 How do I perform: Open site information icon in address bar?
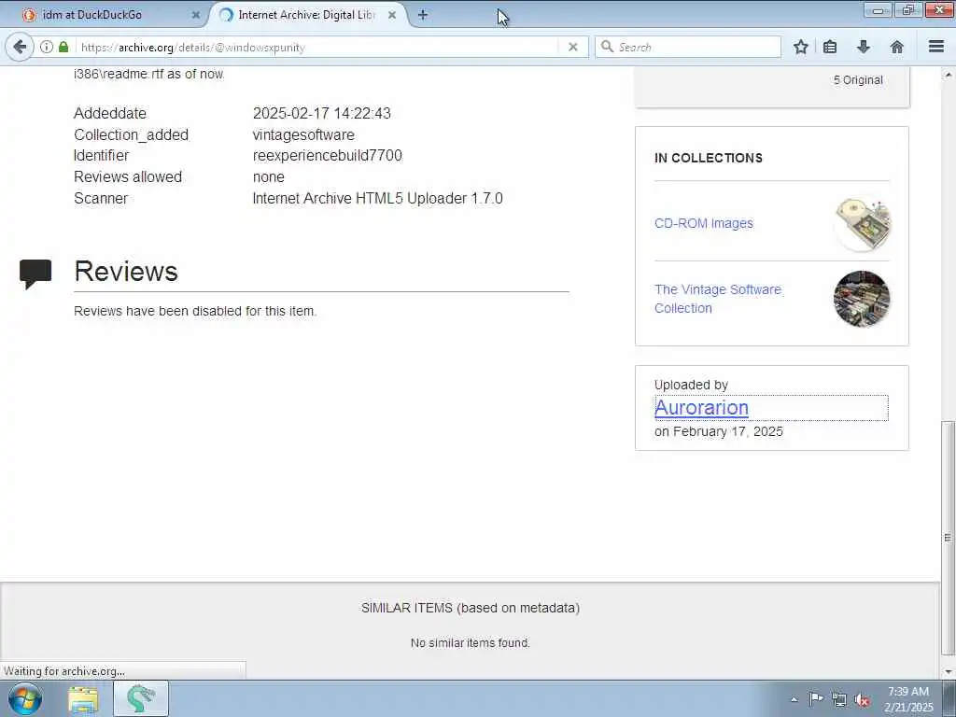[x=47, y=47]
